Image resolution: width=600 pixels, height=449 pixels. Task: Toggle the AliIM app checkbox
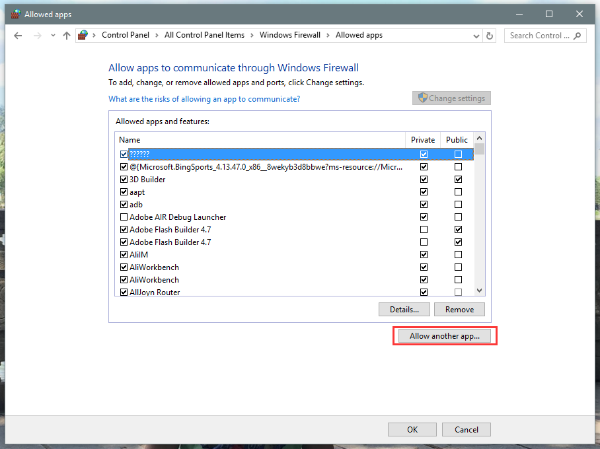click(x=124, y=255)
